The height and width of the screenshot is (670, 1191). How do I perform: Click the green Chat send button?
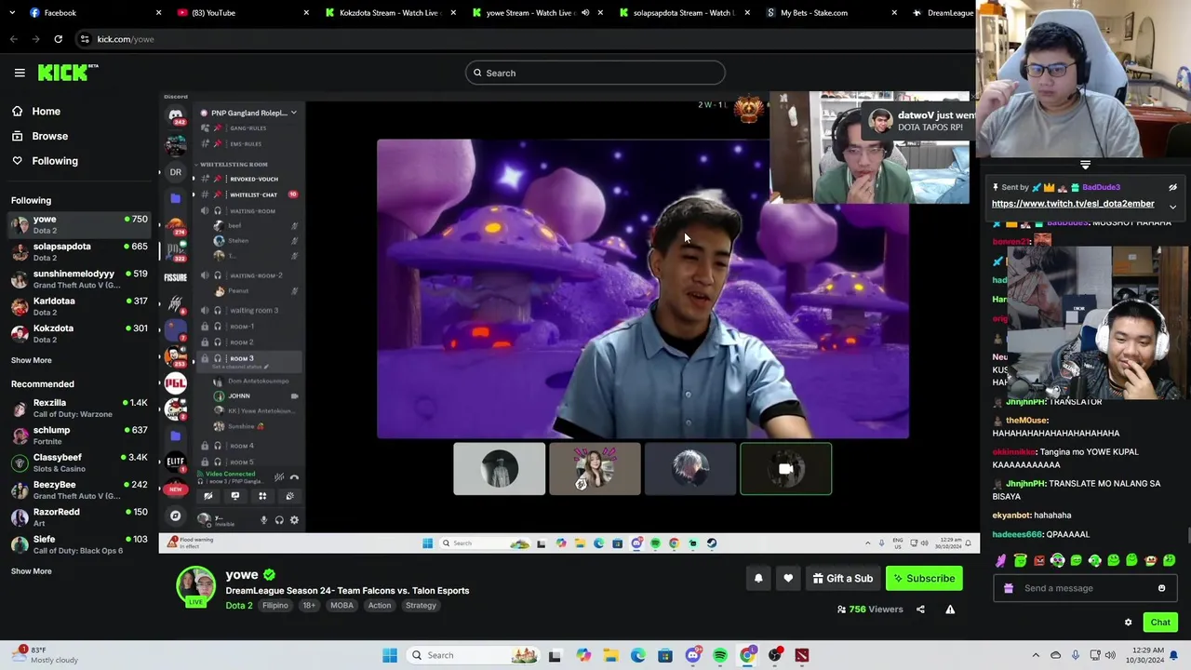coord(1160,623)
